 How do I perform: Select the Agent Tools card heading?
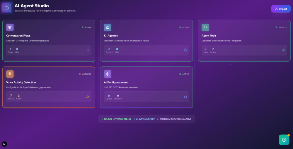(209, 36)
